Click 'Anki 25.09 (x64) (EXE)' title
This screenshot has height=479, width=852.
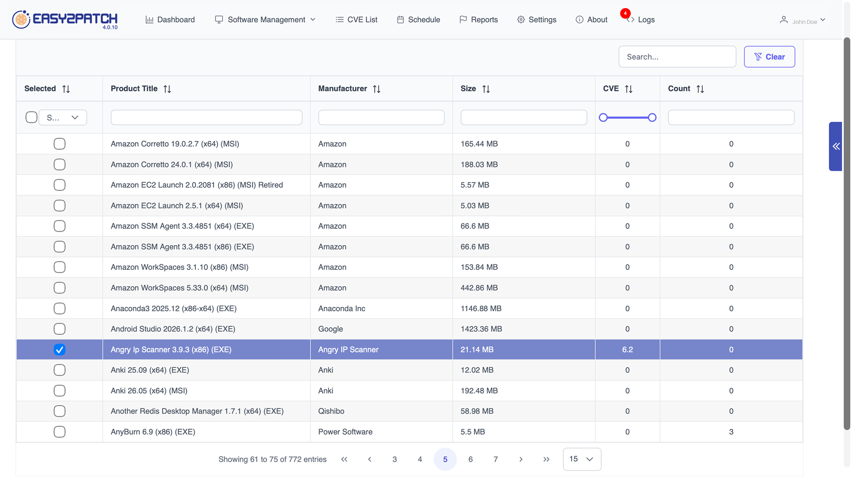point(150,370)
